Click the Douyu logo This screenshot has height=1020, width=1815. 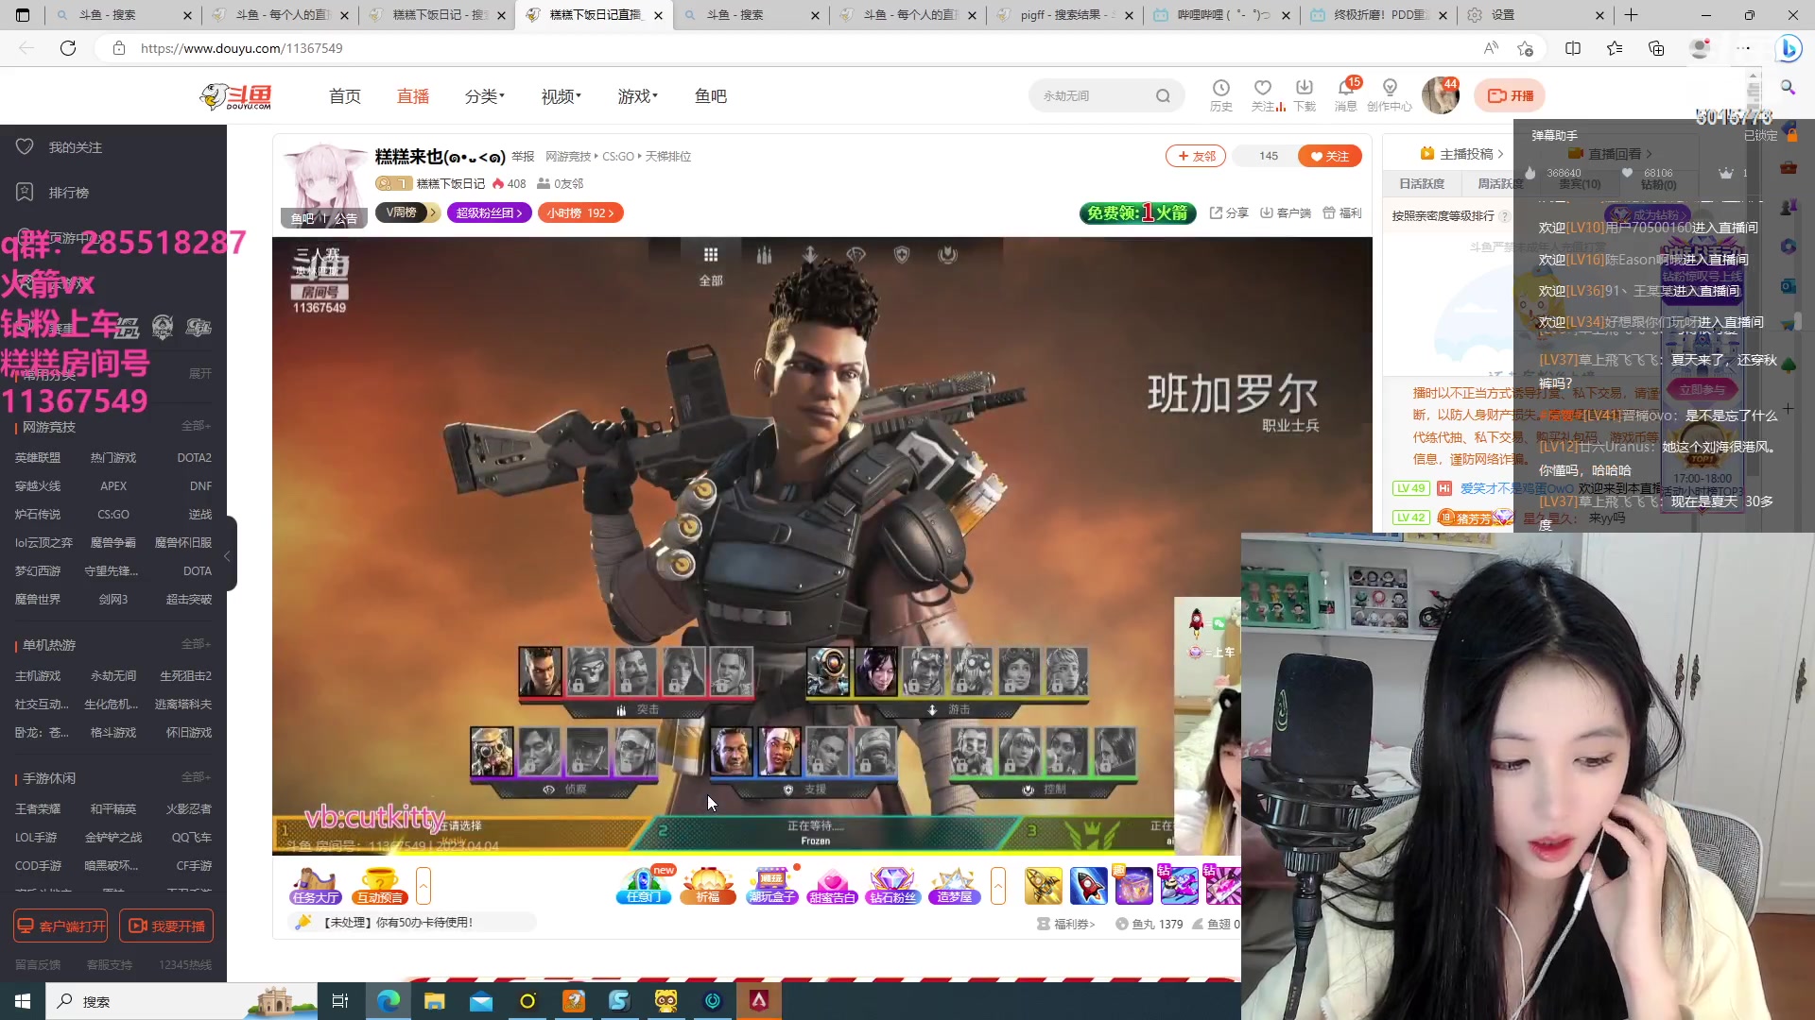coord(236,95)
